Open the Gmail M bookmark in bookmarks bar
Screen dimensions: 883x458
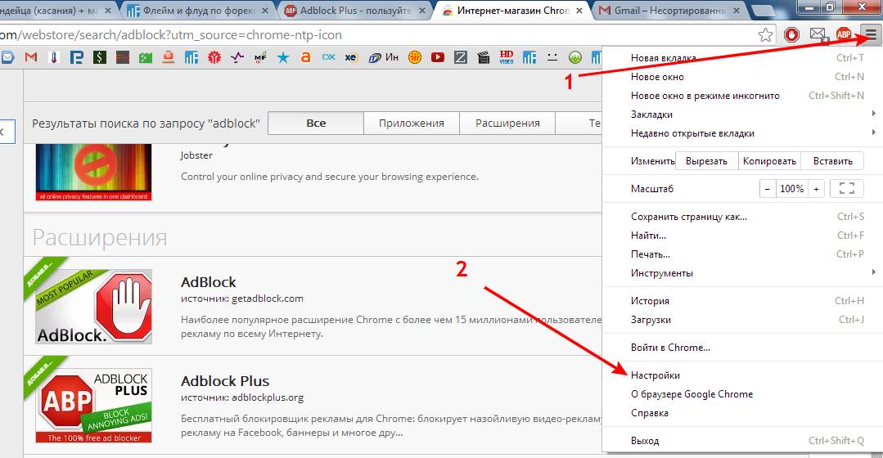31,57
